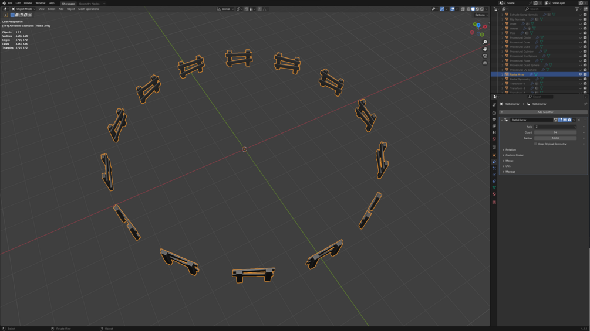This screenshot has width=590, height=331.
Task: Click the zoom magnifier viewport gizmo
Action: [485, 42]
